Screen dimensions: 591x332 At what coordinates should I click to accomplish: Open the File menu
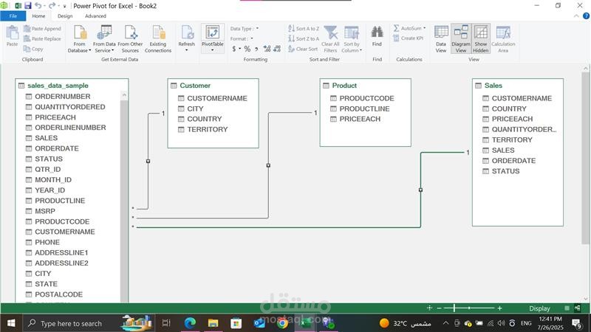(13, 15)
